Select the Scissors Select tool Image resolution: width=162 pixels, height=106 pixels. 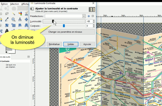click(26, 13)
